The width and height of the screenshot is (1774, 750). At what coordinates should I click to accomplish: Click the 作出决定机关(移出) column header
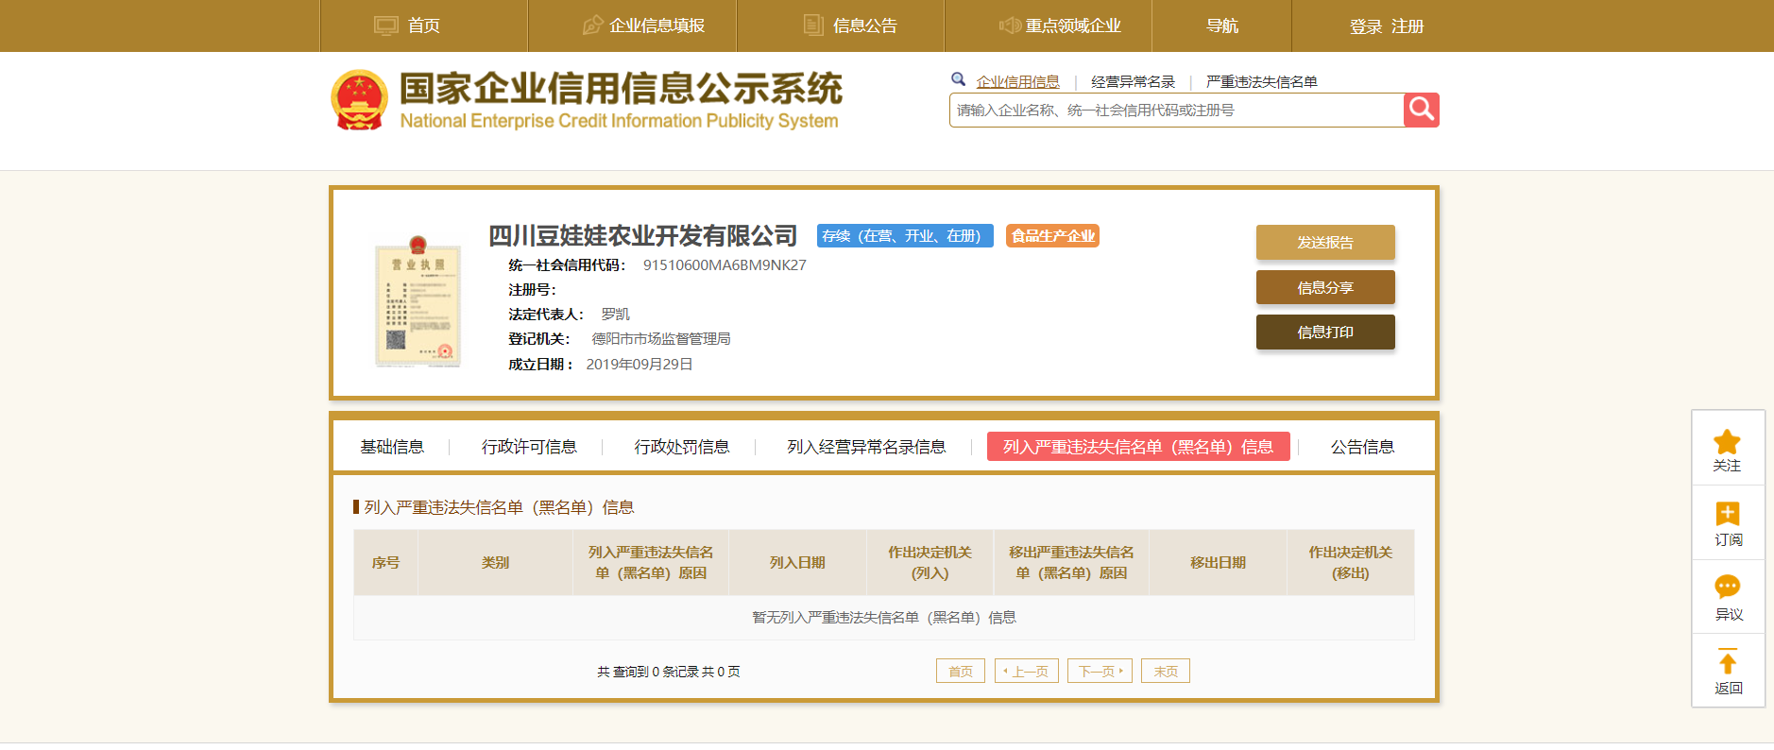point(1350,563)
